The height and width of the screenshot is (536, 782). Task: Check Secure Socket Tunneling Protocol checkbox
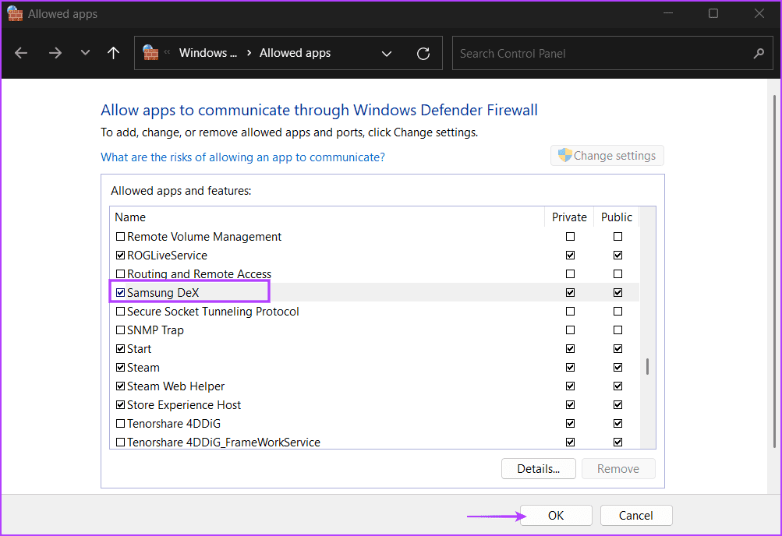tap(120, 312)
